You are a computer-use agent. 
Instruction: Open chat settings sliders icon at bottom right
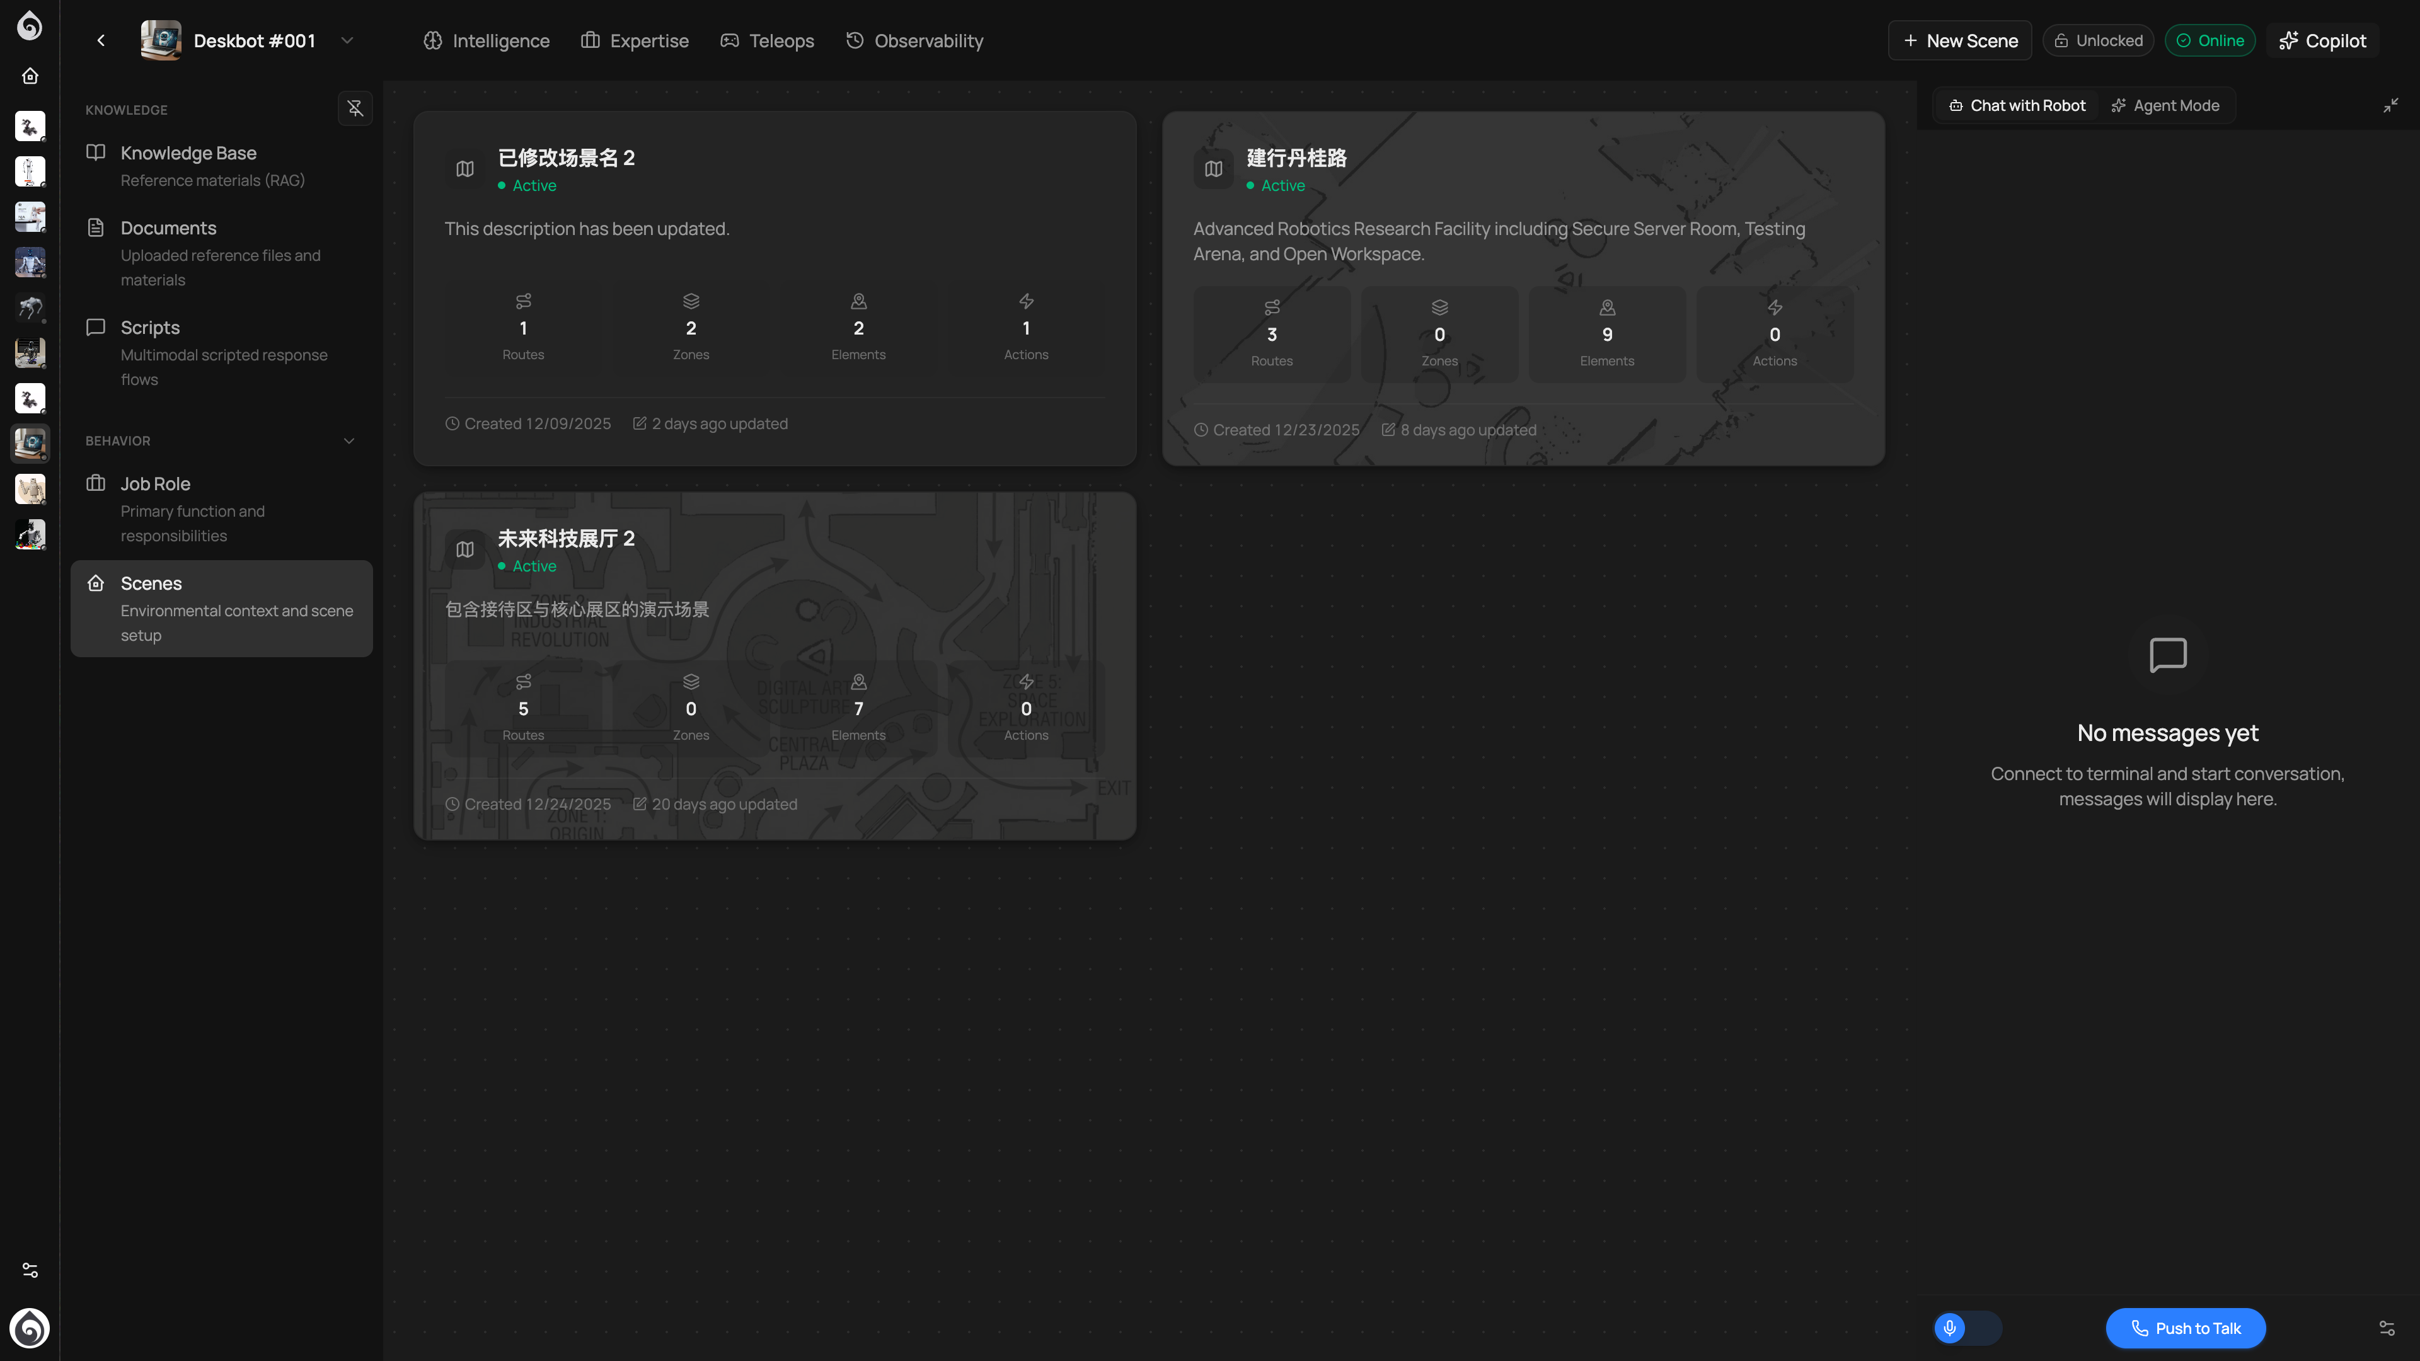point(2386,1327)
